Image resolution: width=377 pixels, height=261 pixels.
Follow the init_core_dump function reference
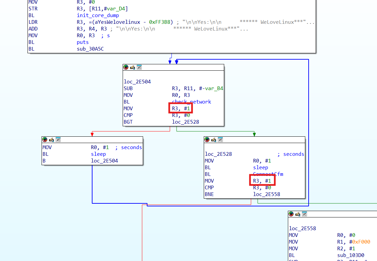coord(98,15)
